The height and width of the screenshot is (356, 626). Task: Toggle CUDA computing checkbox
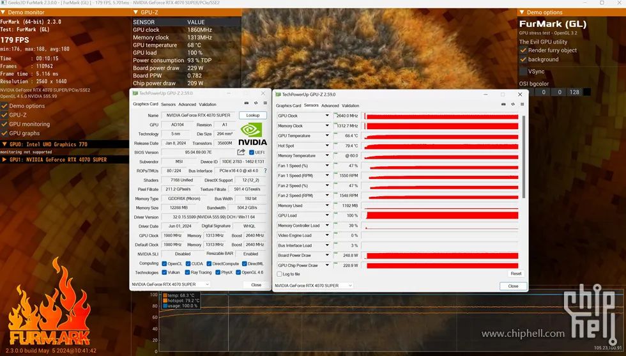[x=188, y=264]
